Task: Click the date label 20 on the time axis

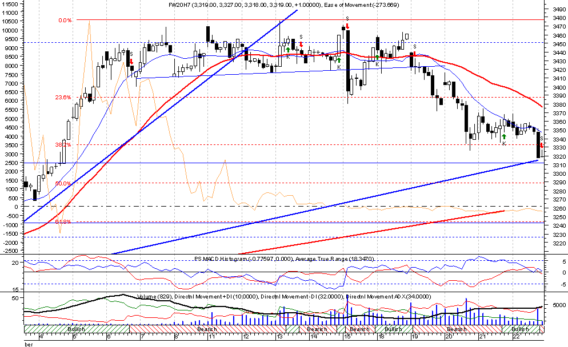Action: [449, 337]
